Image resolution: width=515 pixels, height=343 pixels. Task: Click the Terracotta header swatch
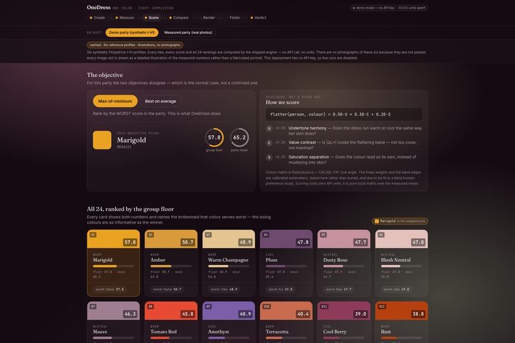click(286, 310)
